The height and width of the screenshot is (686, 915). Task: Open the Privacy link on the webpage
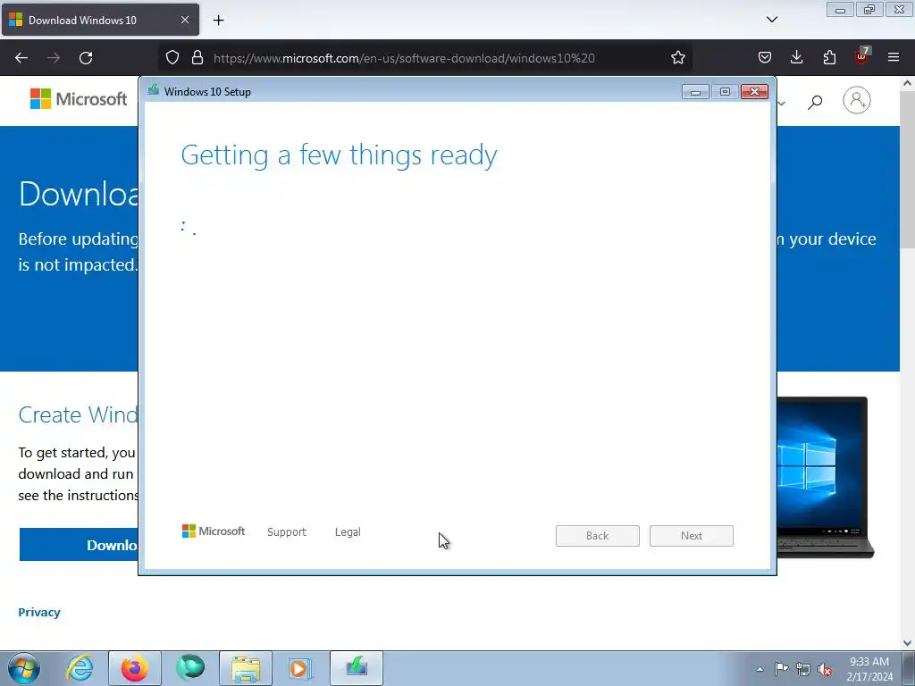pyautogui.click(x=39, y=612)
